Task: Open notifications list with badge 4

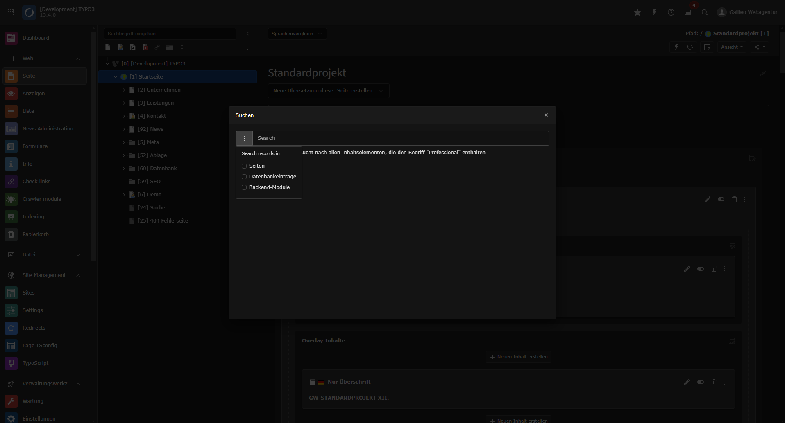Action: [688, 12]
